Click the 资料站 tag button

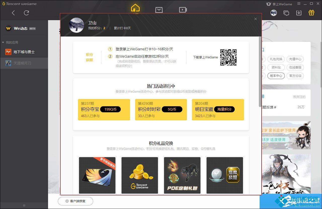pyautogui.click(x=276, y=67)
